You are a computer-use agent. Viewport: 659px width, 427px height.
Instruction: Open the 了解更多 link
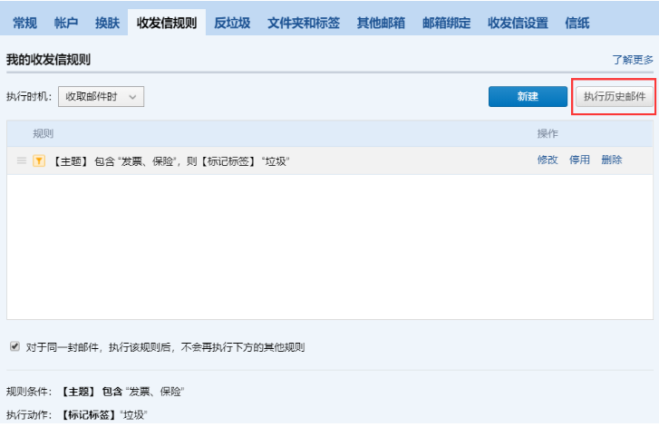(632, 60)
